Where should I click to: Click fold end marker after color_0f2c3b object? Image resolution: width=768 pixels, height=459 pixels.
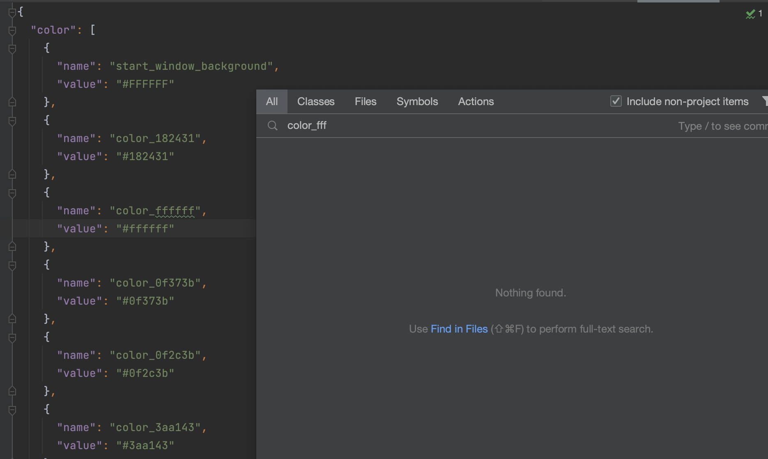[12, 391]
